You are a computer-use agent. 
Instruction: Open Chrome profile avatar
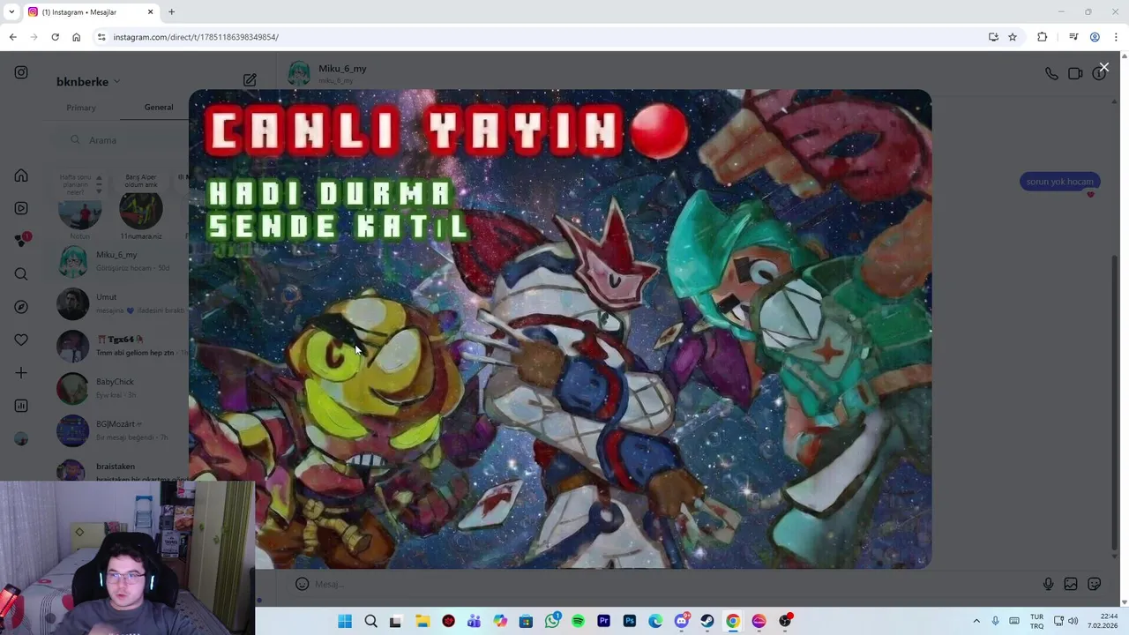(1095, 37)
